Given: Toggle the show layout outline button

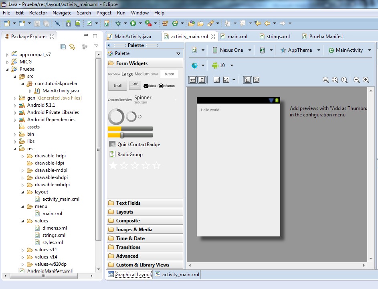Looking at the screenshot, I should (217, 79).
